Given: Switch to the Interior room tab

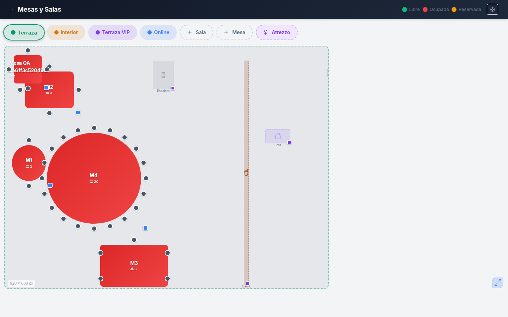Looking at the screenshot, I should click(66, 32).
